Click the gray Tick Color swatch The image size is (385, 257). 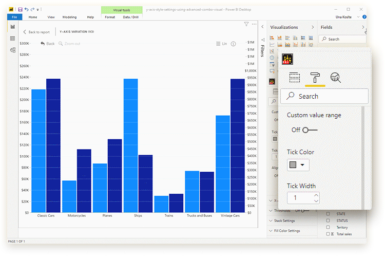click(293, 165)
